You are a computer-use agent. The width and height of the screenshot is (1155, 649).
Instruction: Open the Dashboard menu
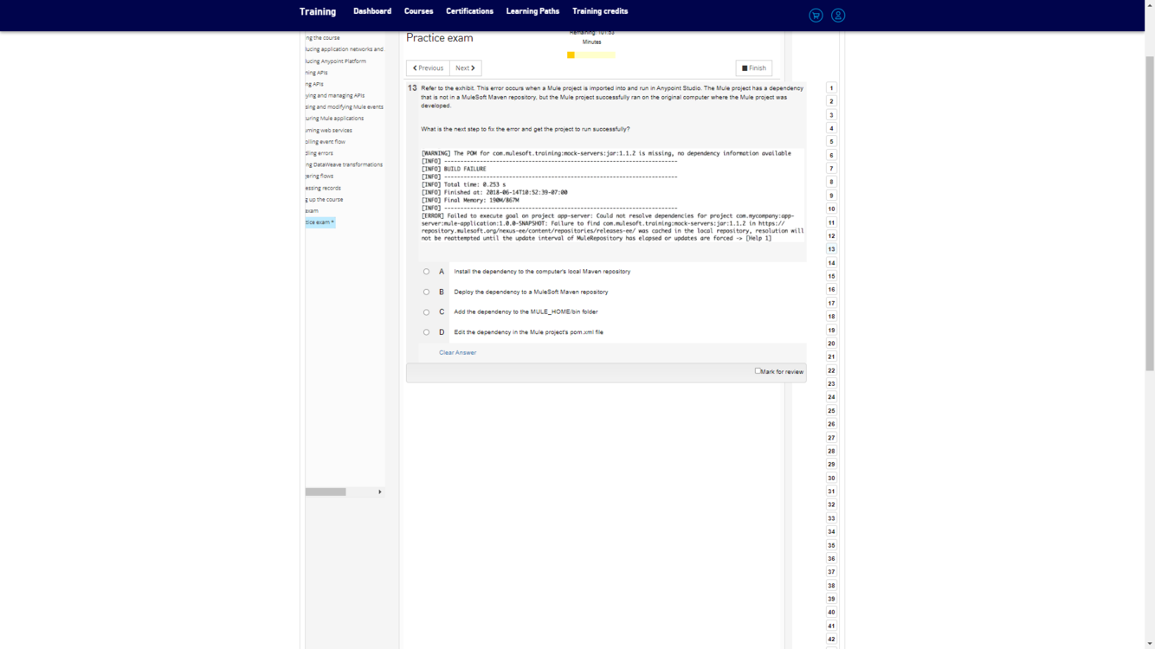(372, 11)
